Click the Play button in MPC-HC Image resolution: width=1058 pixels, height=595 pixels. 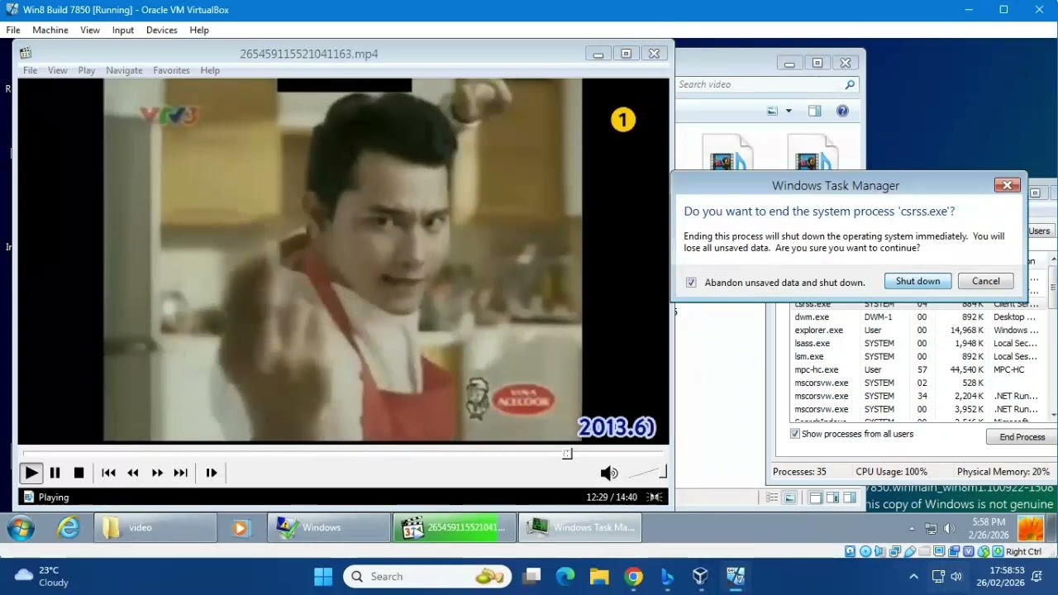coord(31,473)
